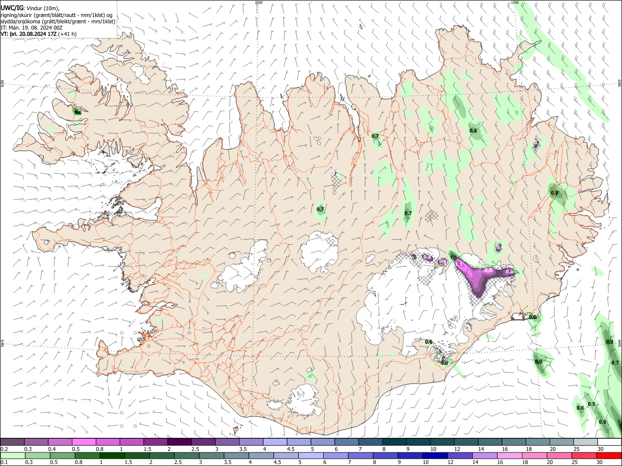Click the '(+41 h)' forecast offset text
The height and width of the screenshot is (466, 622).
67,34
